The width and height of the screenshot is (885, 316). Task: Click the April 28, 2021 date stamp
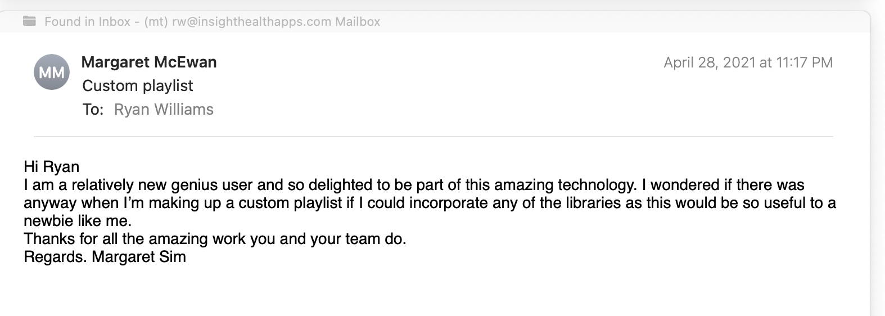coord(710,62)
